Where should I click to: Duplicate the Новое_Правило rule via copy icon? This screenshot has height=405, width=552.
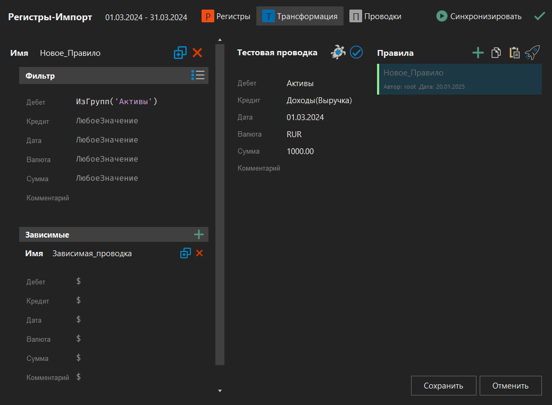[x=180, y=53]
